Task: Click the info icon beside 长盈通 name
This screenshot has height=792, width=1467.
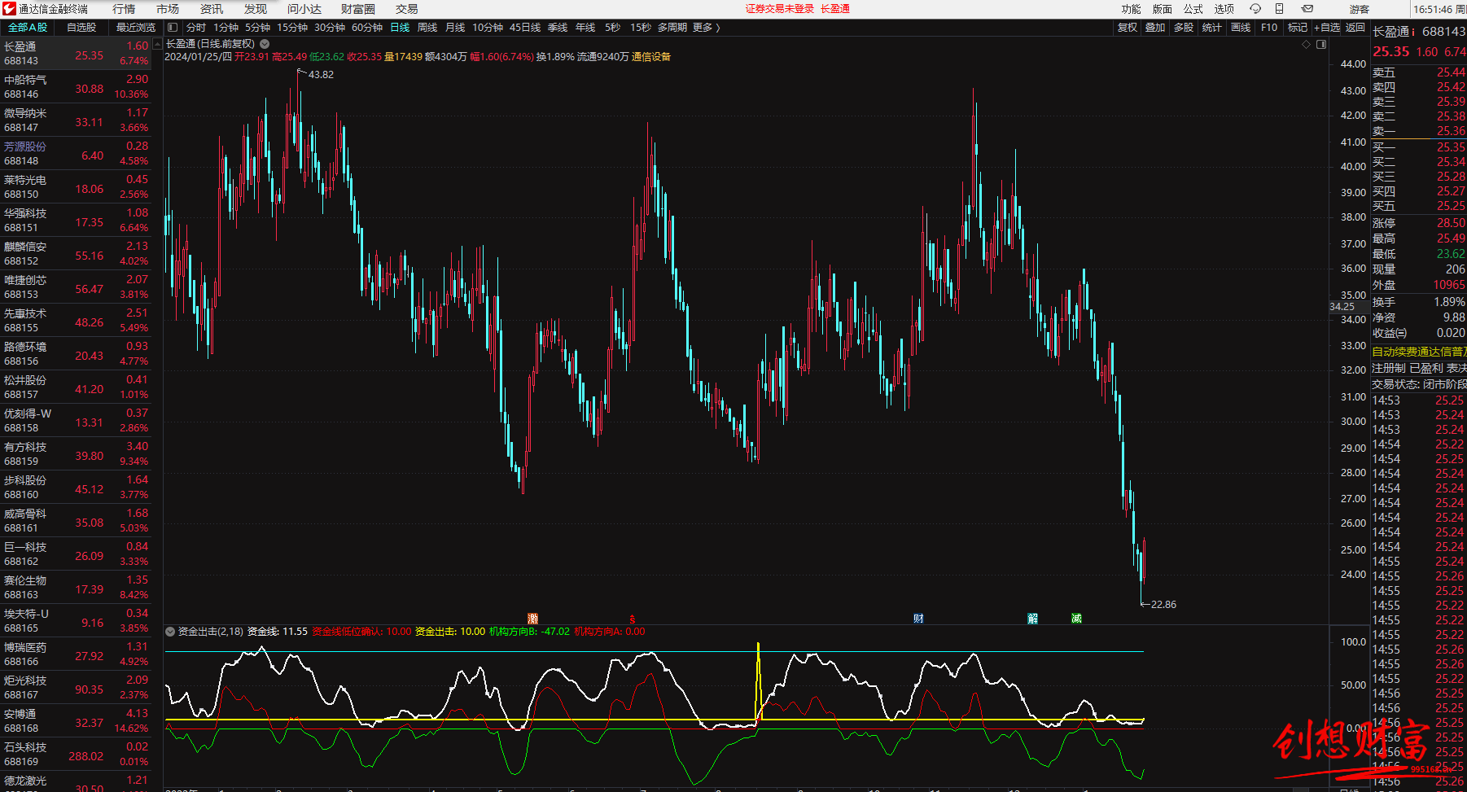Action: pos(1413,31)
